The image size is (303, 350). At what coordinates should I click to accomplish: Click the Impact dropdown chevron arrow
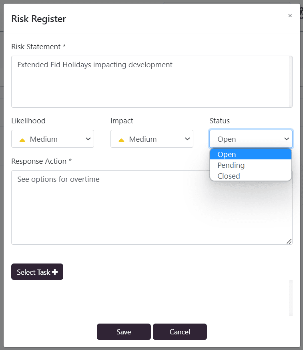click(x=187, y=139)
